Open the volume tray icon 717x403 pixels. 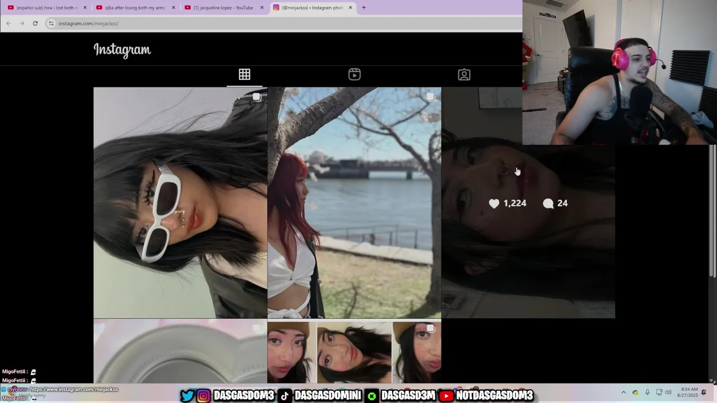point(668,392)
